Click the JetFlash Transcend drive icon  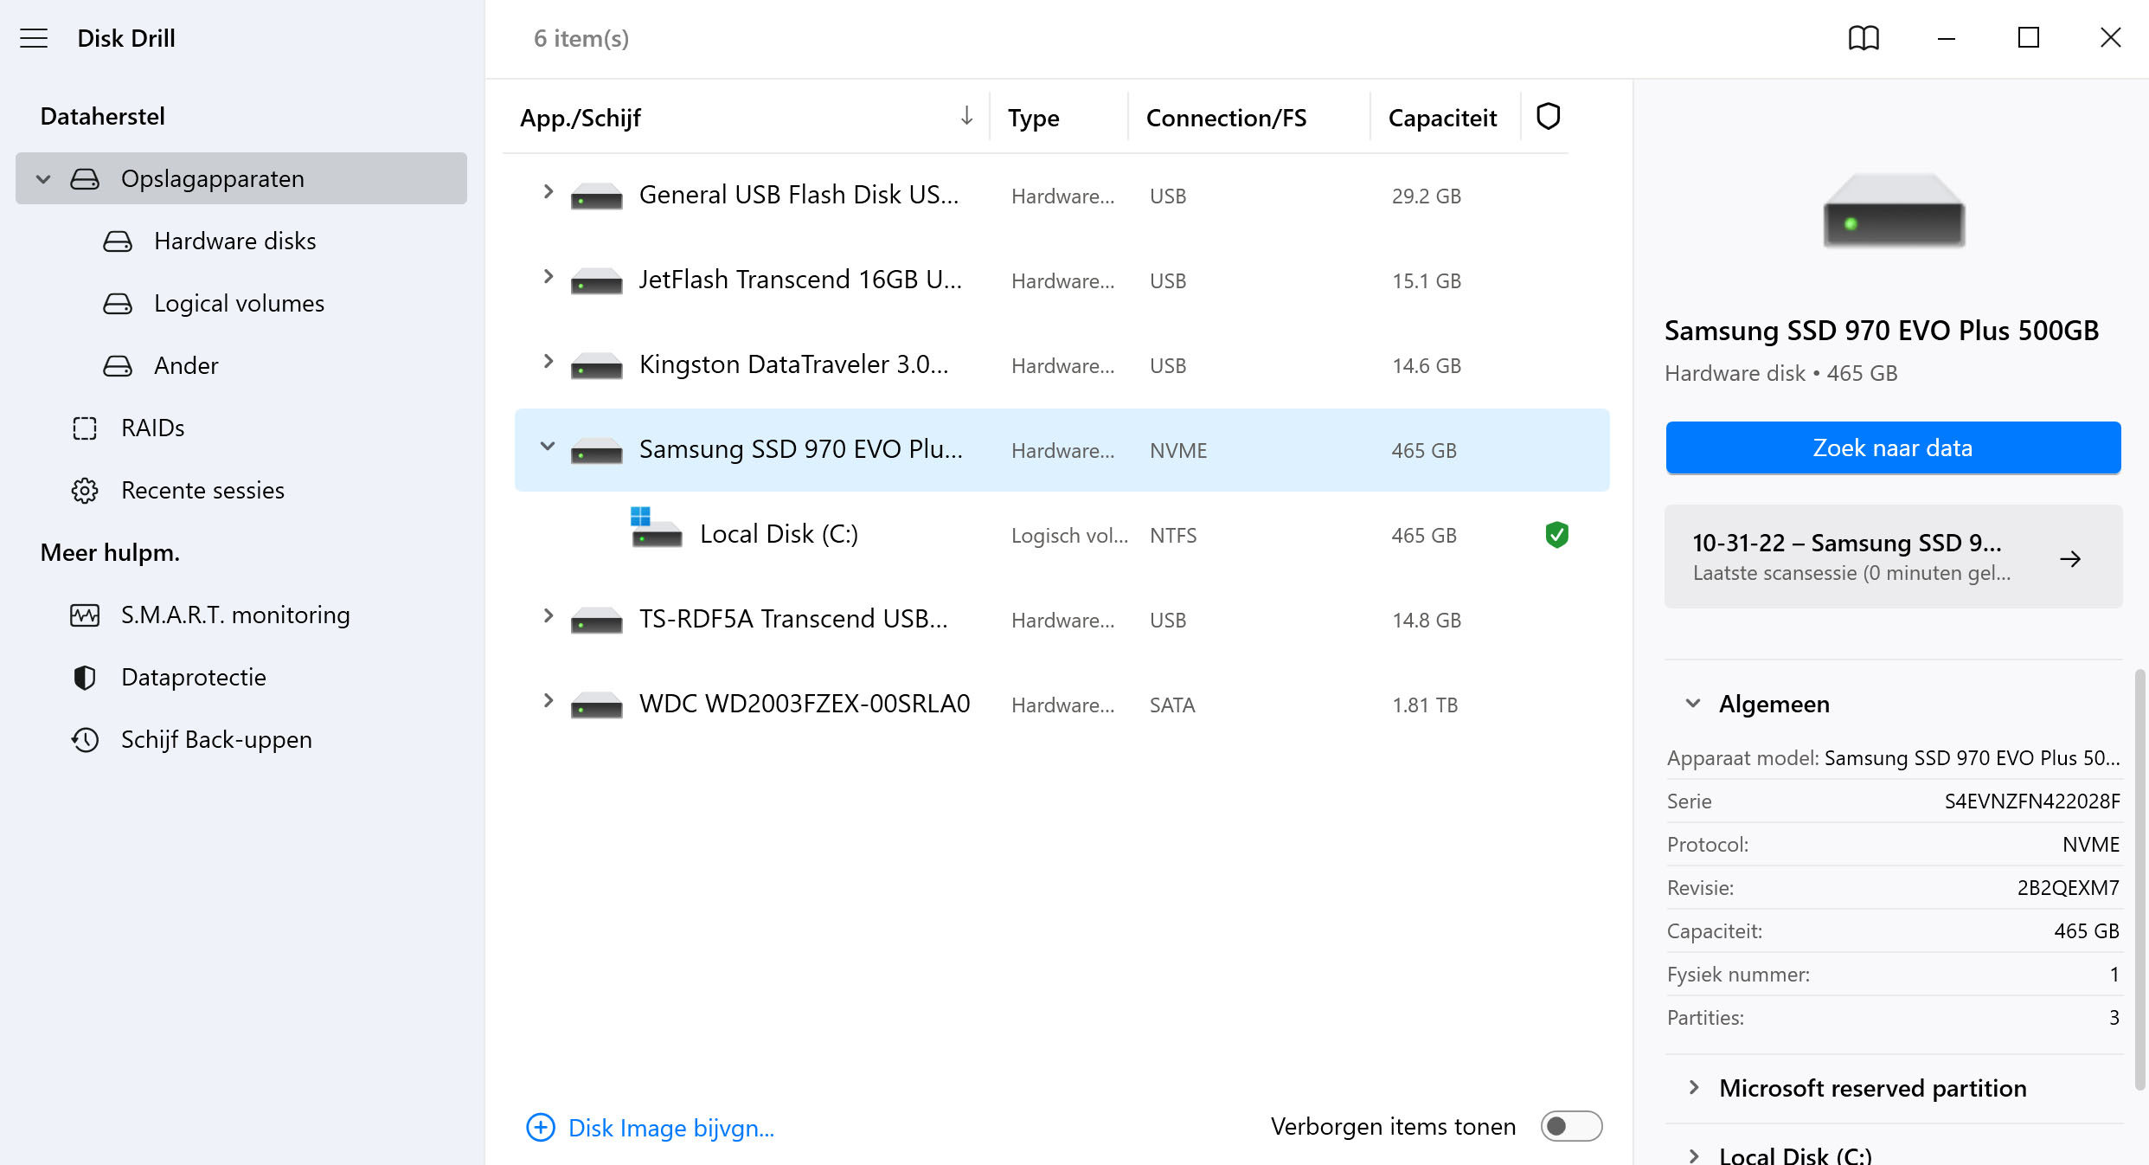coord(597,281)
